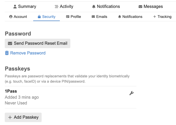Click the bell icon in top Notifications

(x=94, y=7)
